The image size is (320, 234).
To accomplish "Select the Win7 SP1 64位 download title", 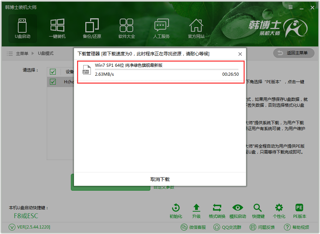I will [129, 65].
